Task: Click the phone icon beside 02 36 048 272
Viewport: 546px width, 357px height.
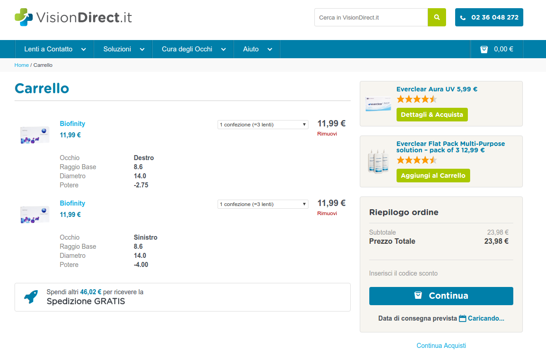Action: pos(463,18)
